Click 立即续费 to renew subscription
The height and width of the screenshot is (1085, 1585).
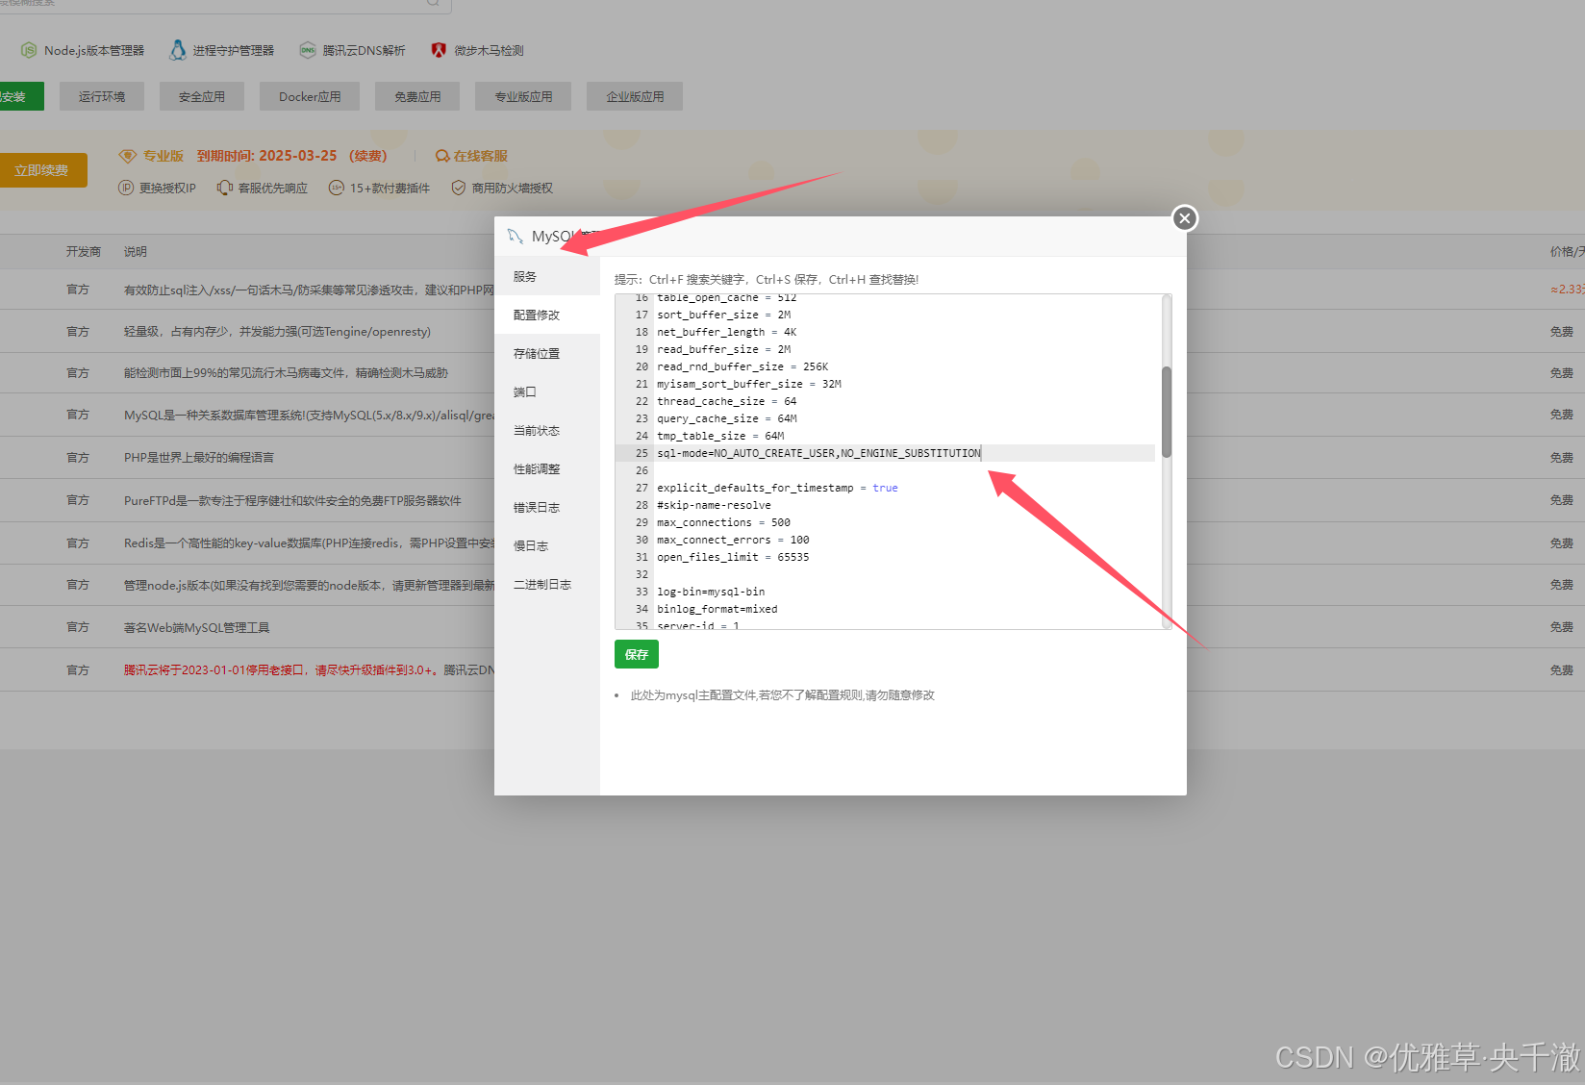coord(40,169)
